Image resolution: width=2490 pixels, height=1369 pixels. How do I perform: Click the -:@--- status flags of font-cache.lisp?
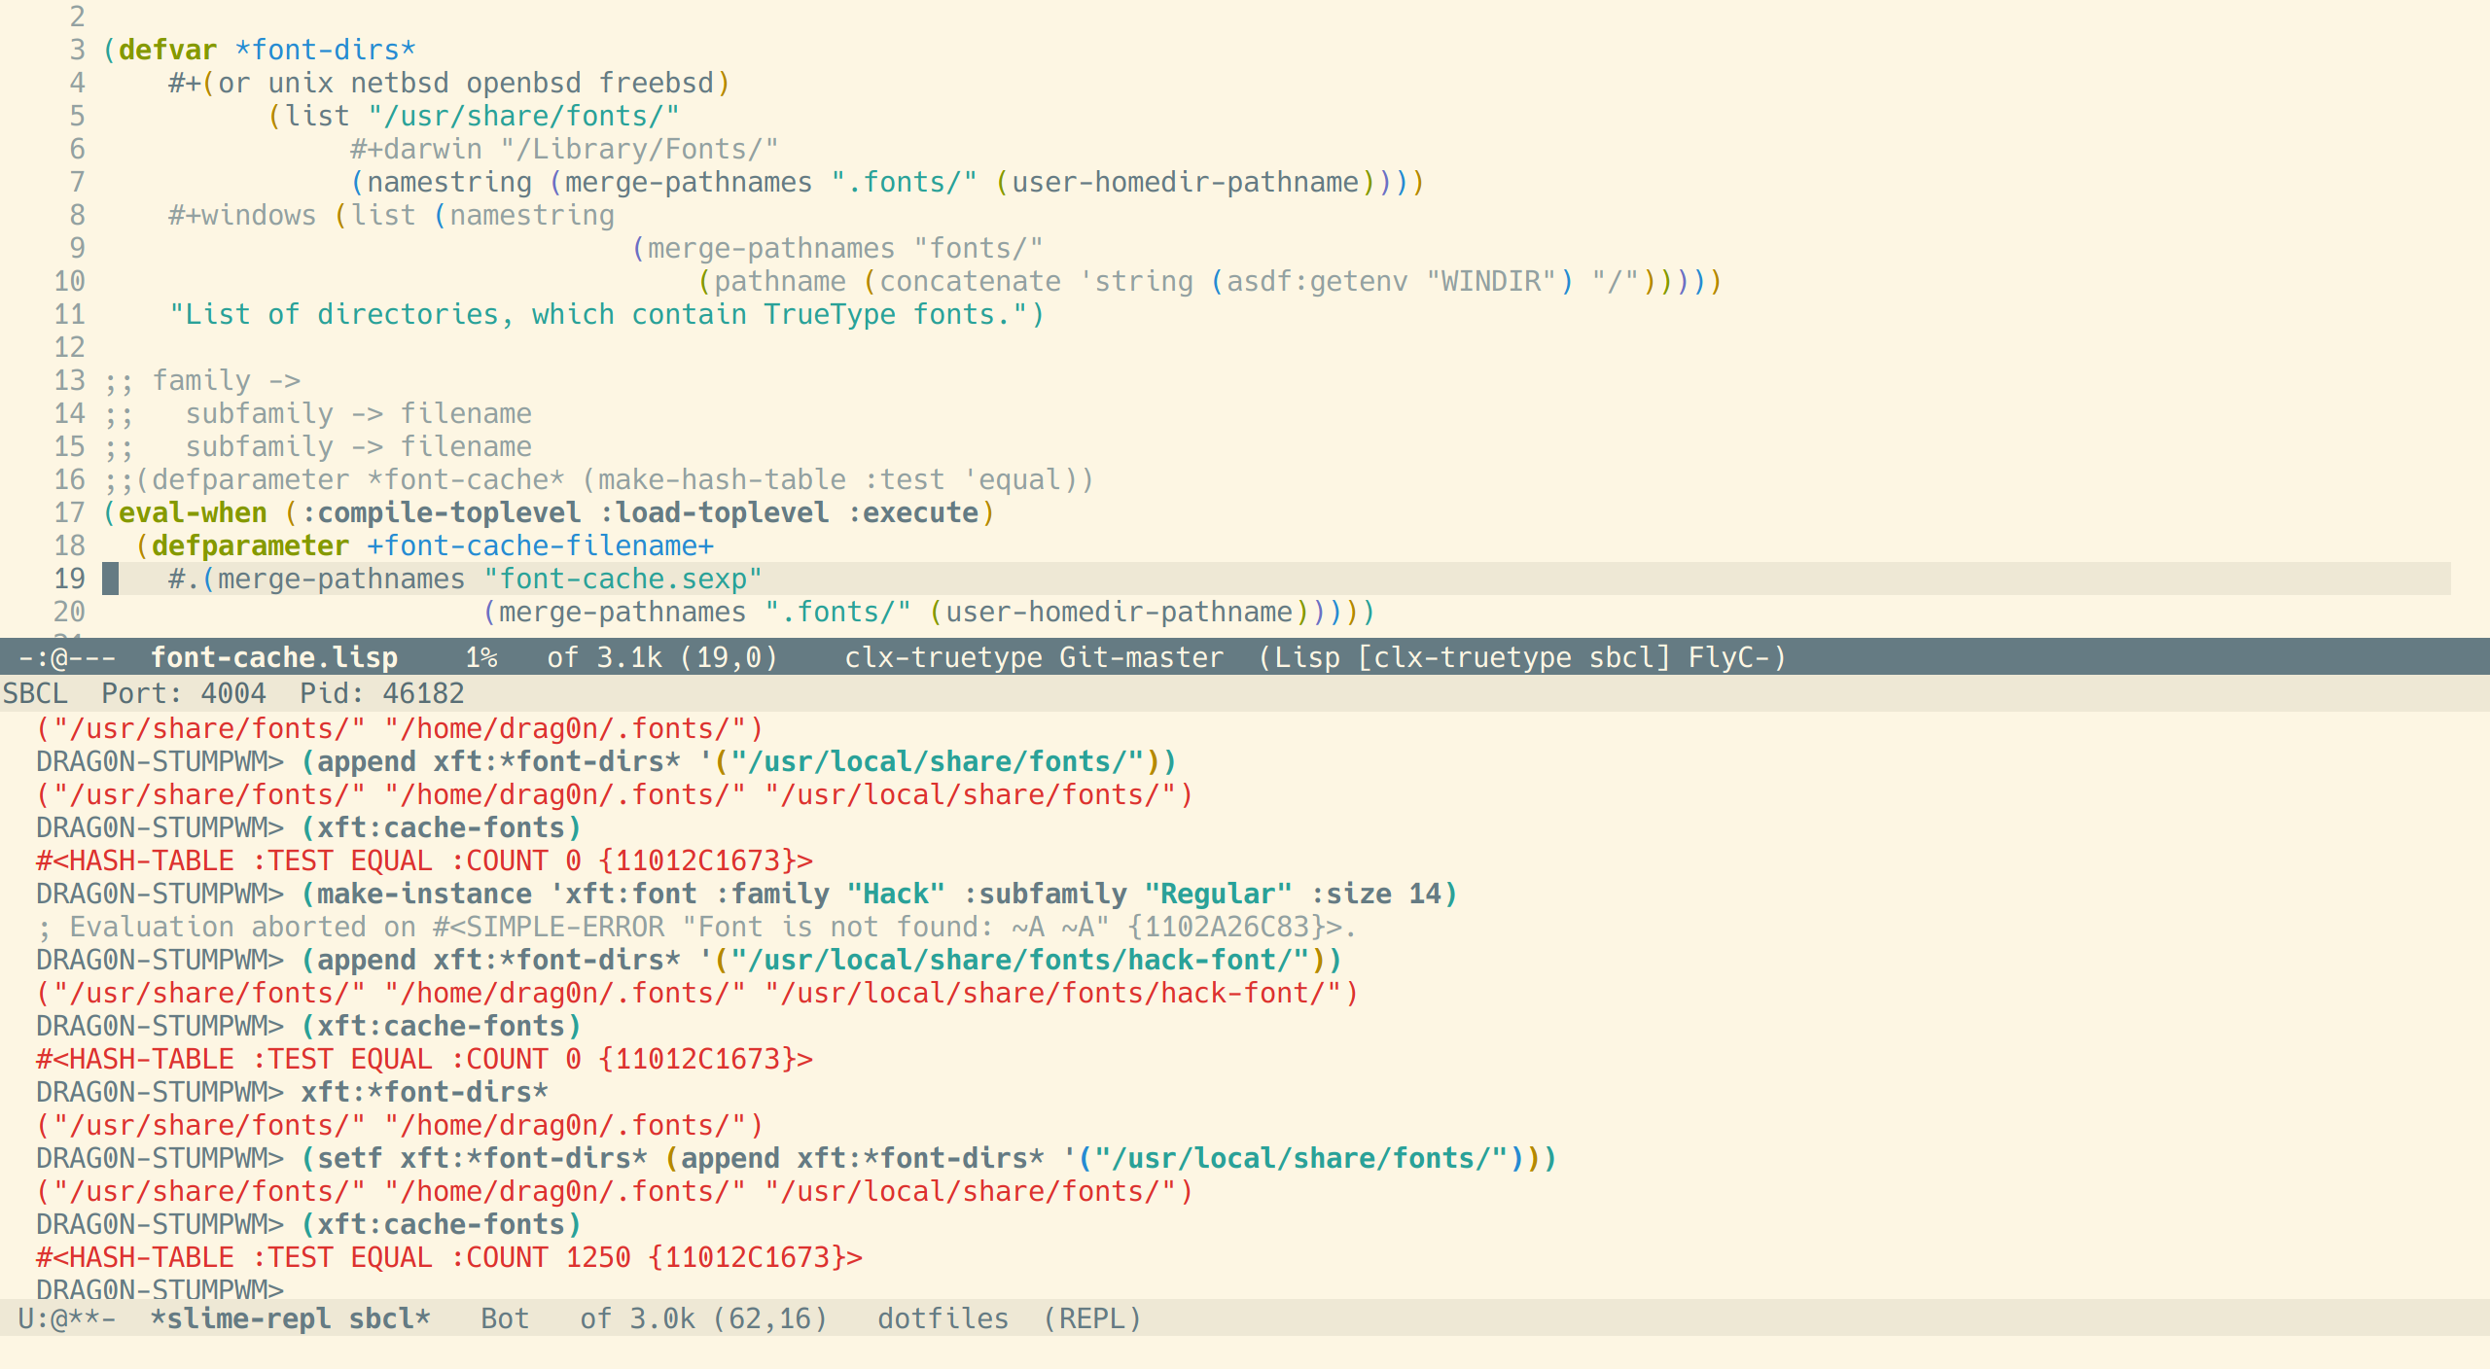pyautogui.click(x=67, y=657)
